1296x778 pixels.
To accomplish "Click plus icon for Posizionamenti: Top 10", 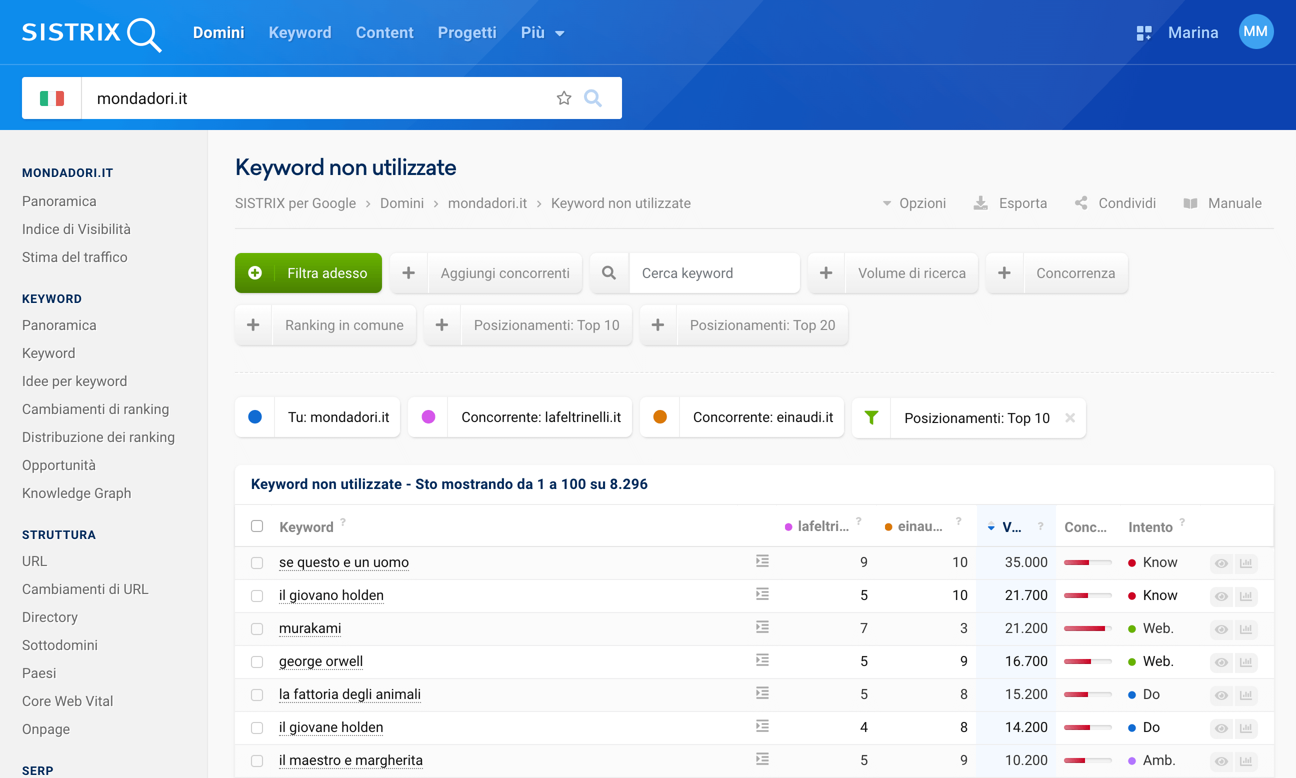I will tap(442, 325).
